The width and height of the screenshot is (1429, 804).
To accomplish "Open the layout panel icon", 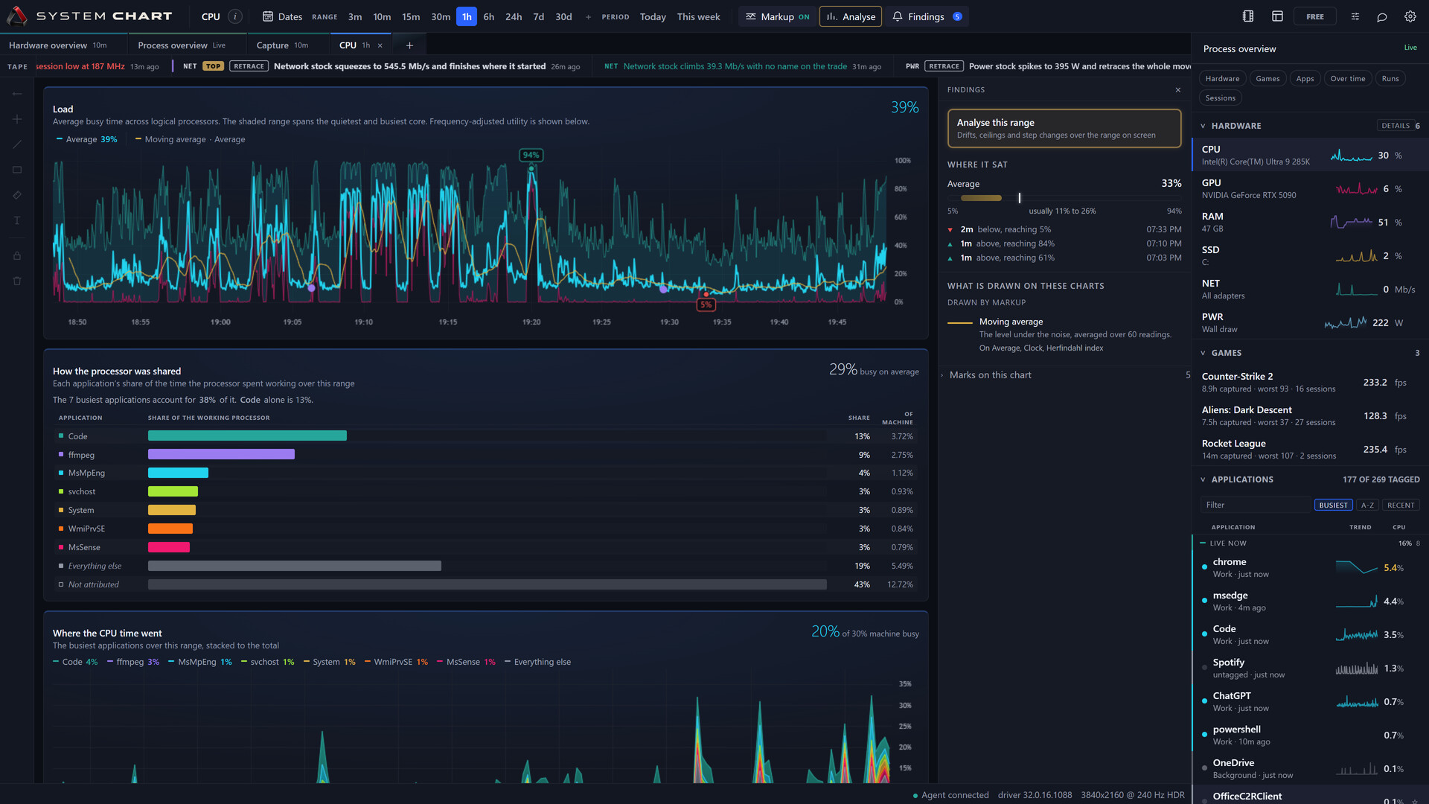I will point(1277,16).
